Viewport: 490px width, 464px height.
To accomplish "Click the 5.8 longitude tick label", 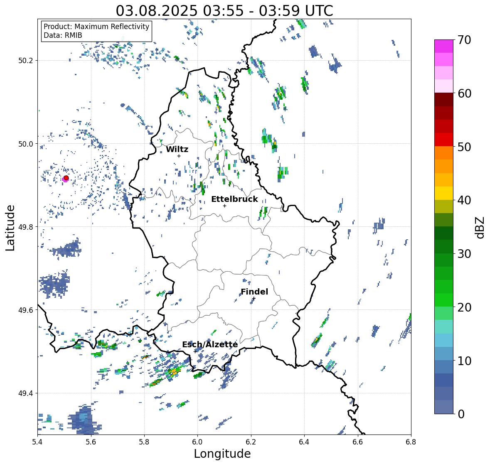I will tap(144, 442).
